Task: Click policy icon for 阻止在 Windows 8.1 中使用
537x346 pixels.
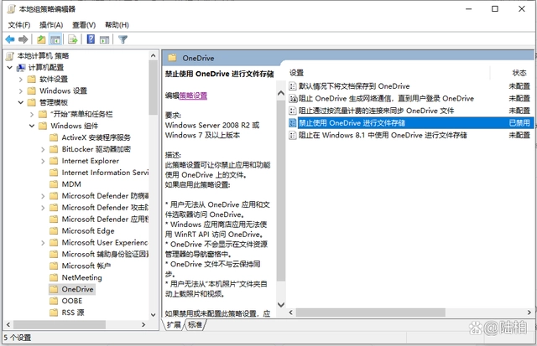Action: click(x=293, y=136)
